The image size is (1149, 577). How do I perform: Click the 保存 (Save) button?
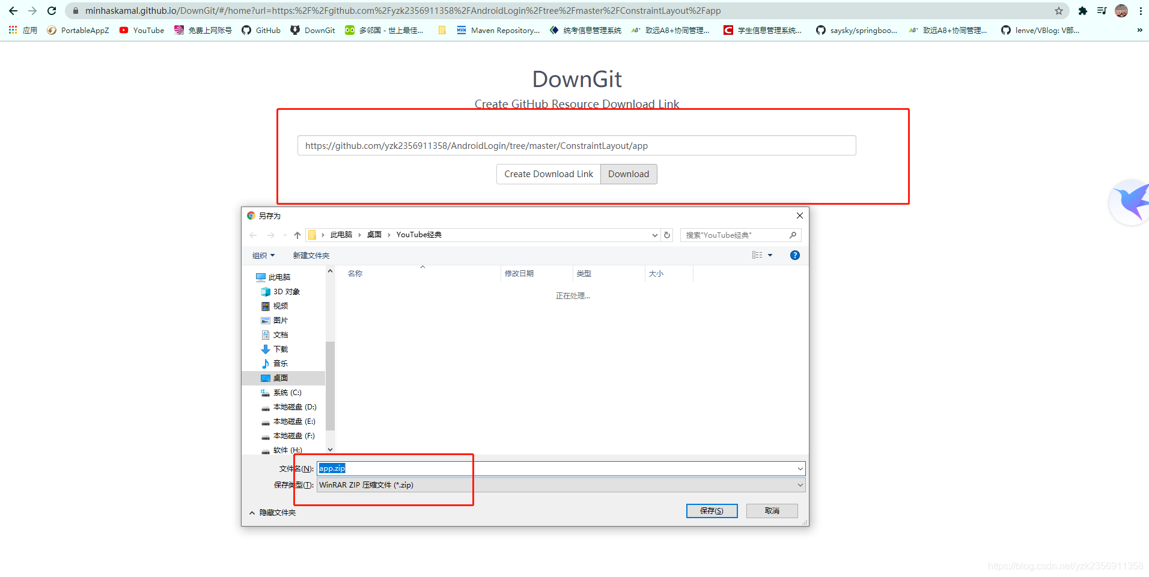(x=712, y=510)
